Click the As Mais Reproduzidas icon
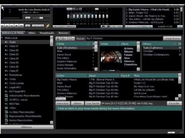The image size is (185, 138). (x=6, y=112)
